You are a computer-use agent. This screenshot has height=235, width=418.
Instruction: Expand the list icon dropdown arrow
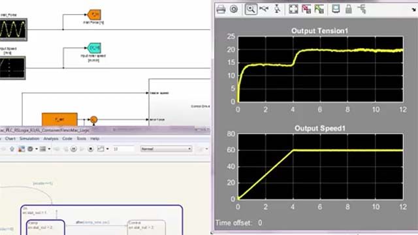pos(49,149)
